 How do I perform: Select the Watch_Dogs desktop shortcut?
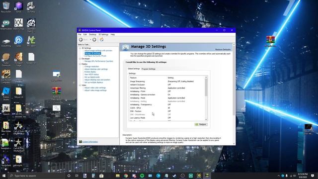click(18, 24)
